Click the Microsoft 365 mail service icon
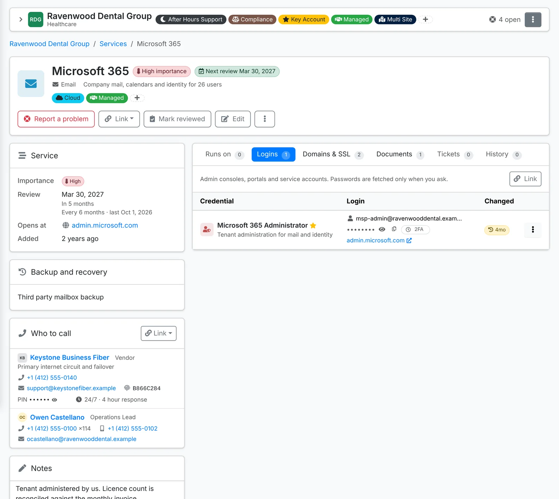The width and height of the screenshot is (559, 499). (31, 84)
